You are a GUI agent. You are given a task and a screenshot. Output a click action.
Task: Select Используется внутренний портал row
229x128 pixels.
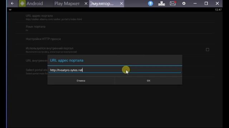click(115, 50)
